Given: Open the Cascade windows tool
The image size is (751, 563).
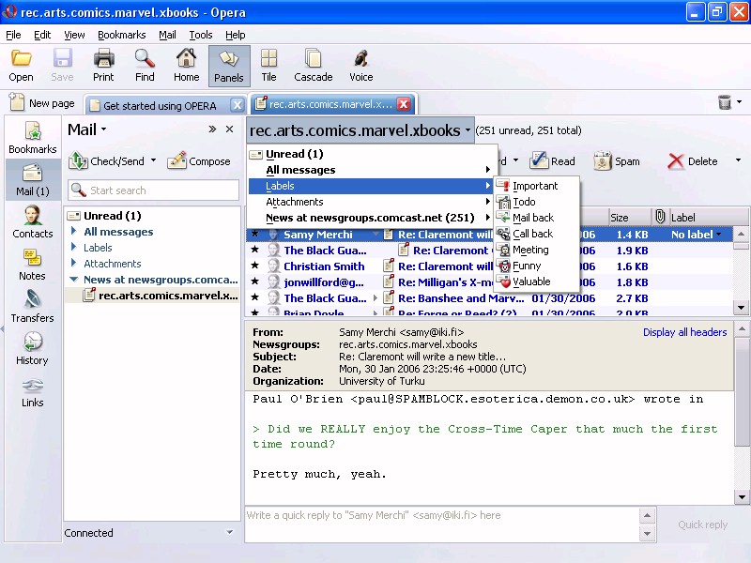Looking at the screenshot, I should point(313,66).
